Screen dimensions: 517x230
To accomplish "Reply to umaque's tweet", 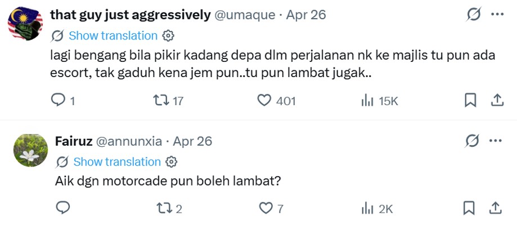I will point(59,101).
